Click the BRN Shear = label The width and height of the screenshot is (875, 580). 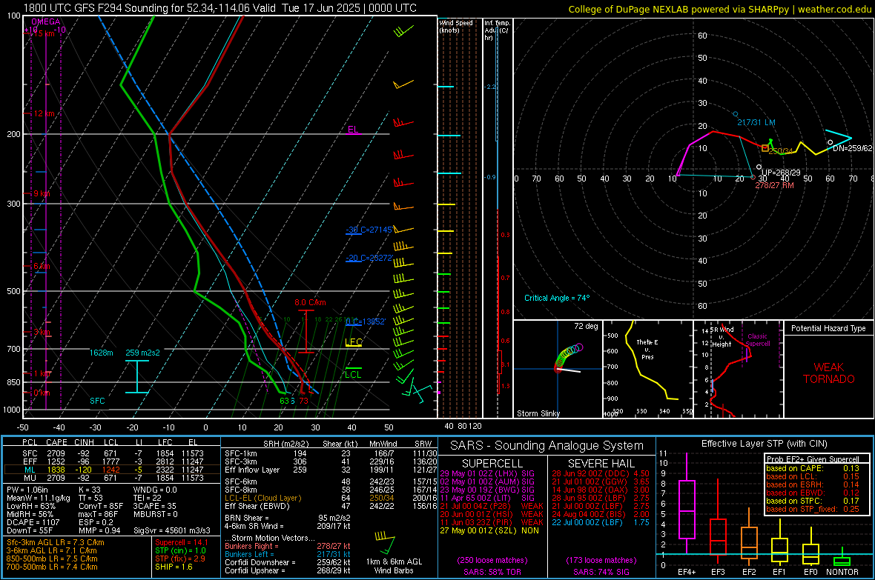point(247,518)
